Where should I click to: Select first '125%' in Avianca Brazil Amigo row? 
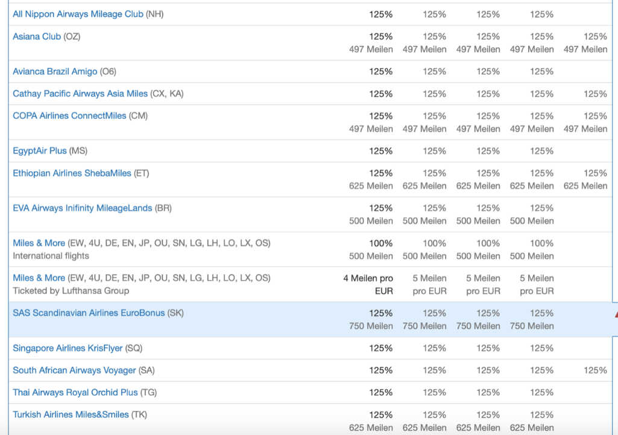380,71
